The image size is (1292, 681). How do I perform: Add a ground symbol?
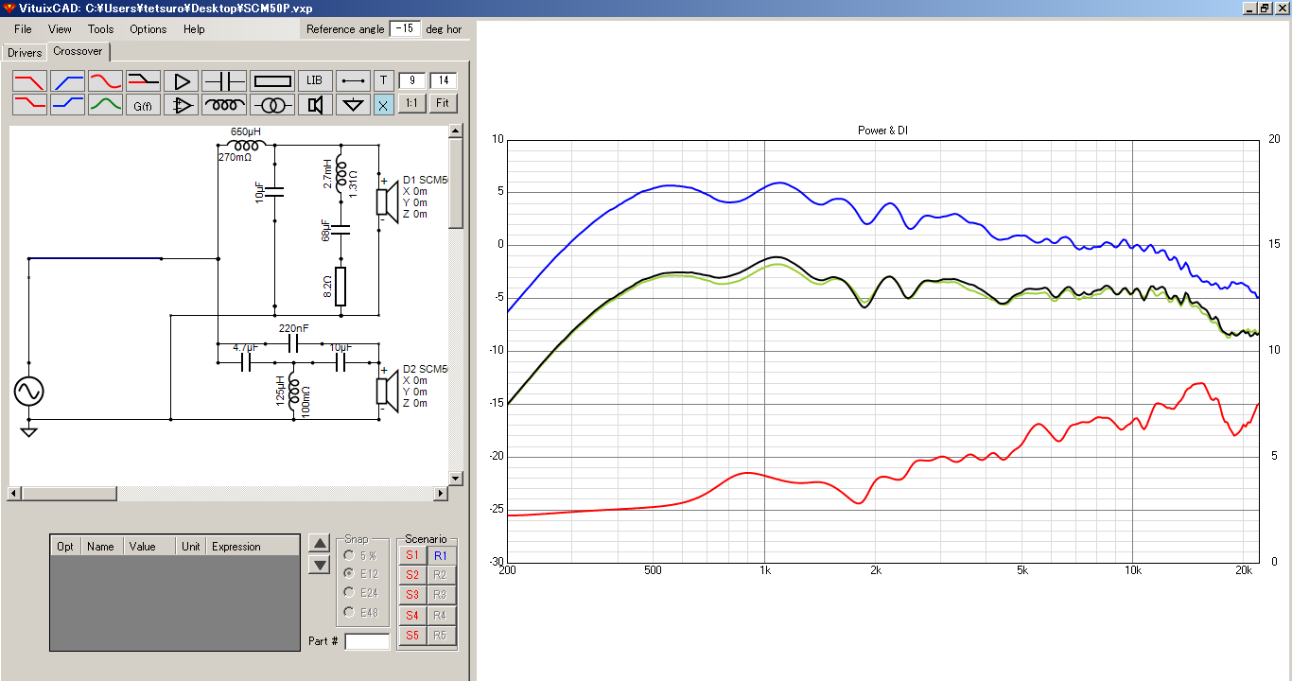353,104
